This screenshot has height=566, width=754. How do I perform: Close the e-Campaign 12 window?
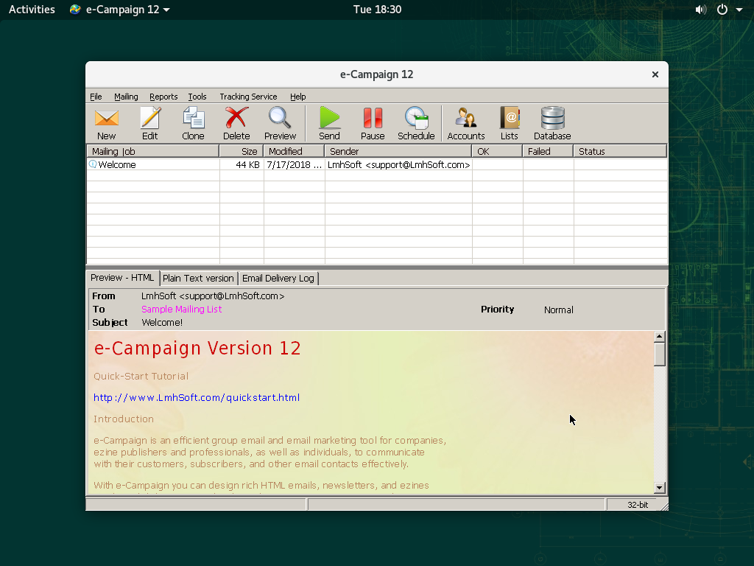(655, 74)
